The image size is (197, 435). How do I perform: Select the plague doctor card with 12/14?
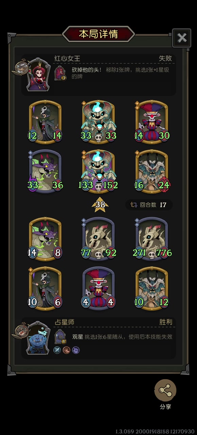tap(45, 122)
